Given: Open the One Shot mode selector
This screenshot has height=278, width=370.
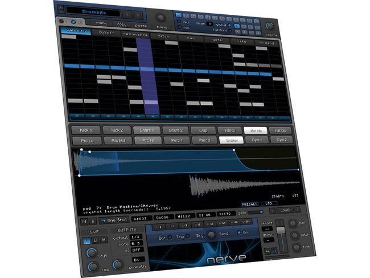Looking at the screenshot, I should 114,220.
